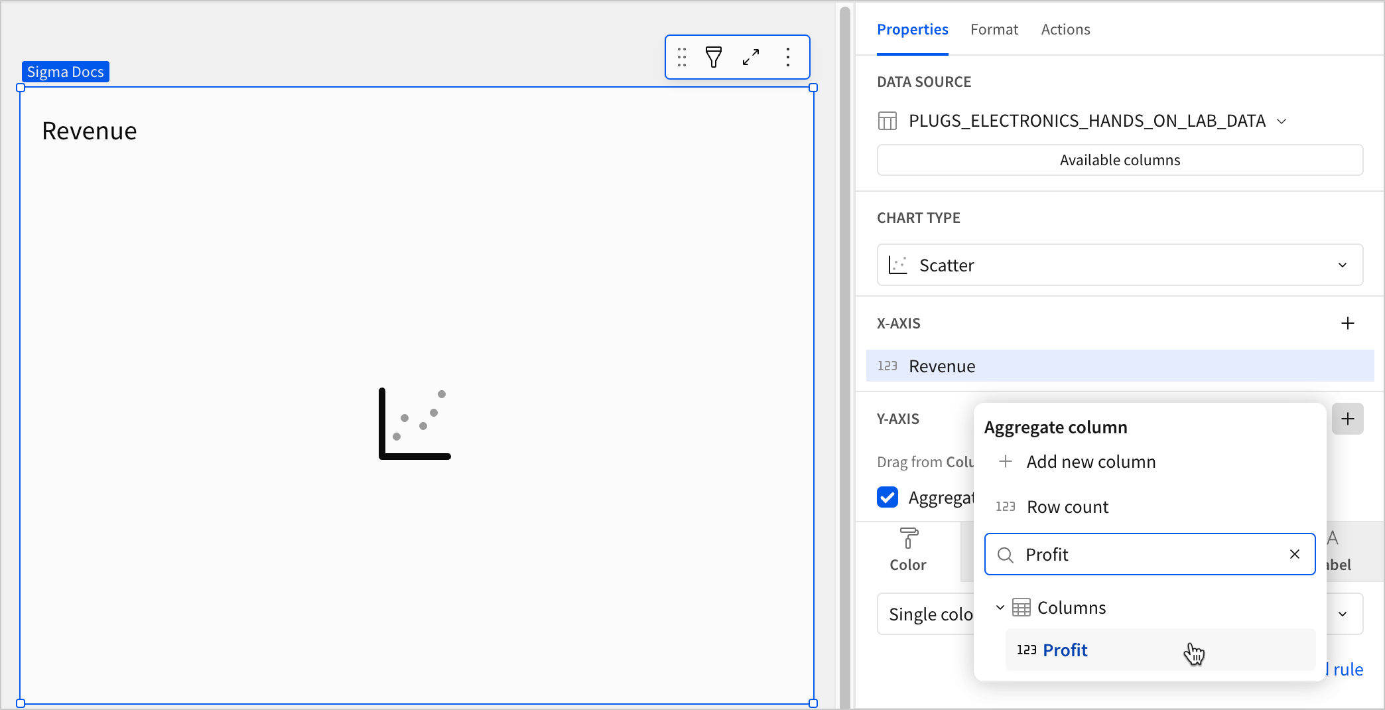Click the 123 icon beside Revenue
This screenshot has width=1385, height=710.
(x=887, y=366)
